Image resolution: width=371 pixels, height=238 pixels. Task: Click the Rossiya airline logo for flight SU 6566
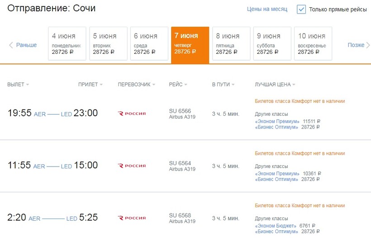(132, 114)
